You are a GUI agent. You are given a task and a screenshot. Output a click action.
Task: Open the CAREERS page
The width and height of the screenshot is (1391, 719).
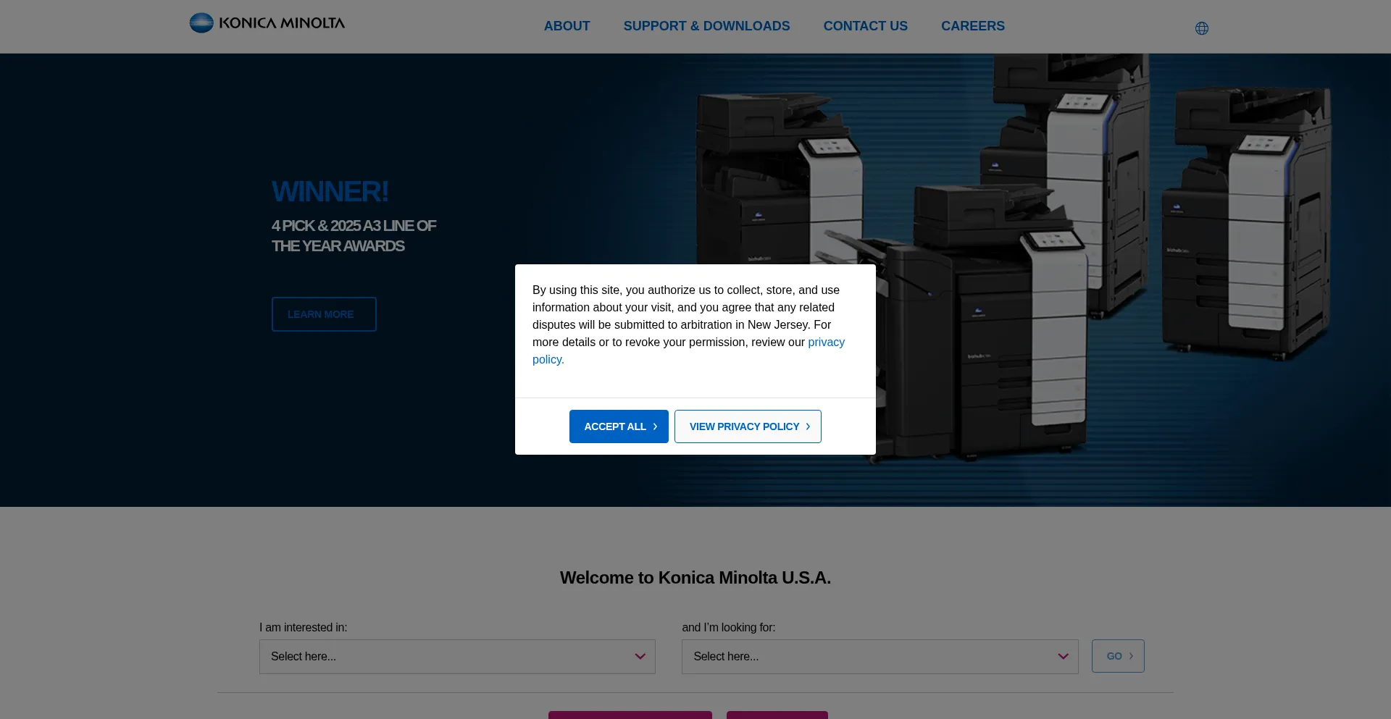tap(972, 26)
